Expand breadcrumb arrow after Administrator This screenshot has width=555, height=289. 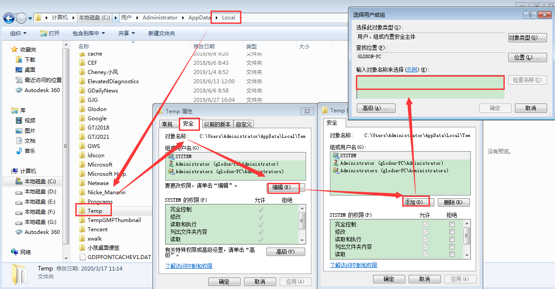point(183,18)
